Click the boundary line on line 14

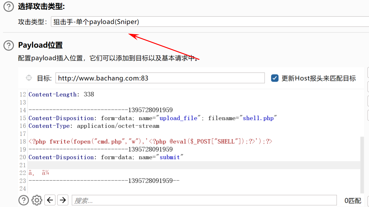point(101,110)
